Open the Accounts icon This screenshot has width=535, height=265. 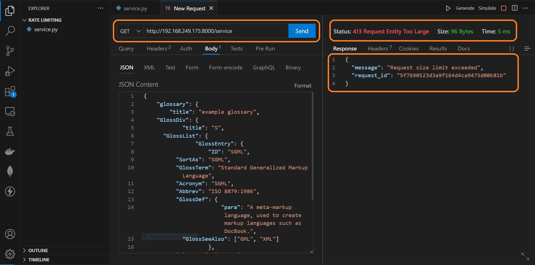pyautogui.click(x=10, y=234)
